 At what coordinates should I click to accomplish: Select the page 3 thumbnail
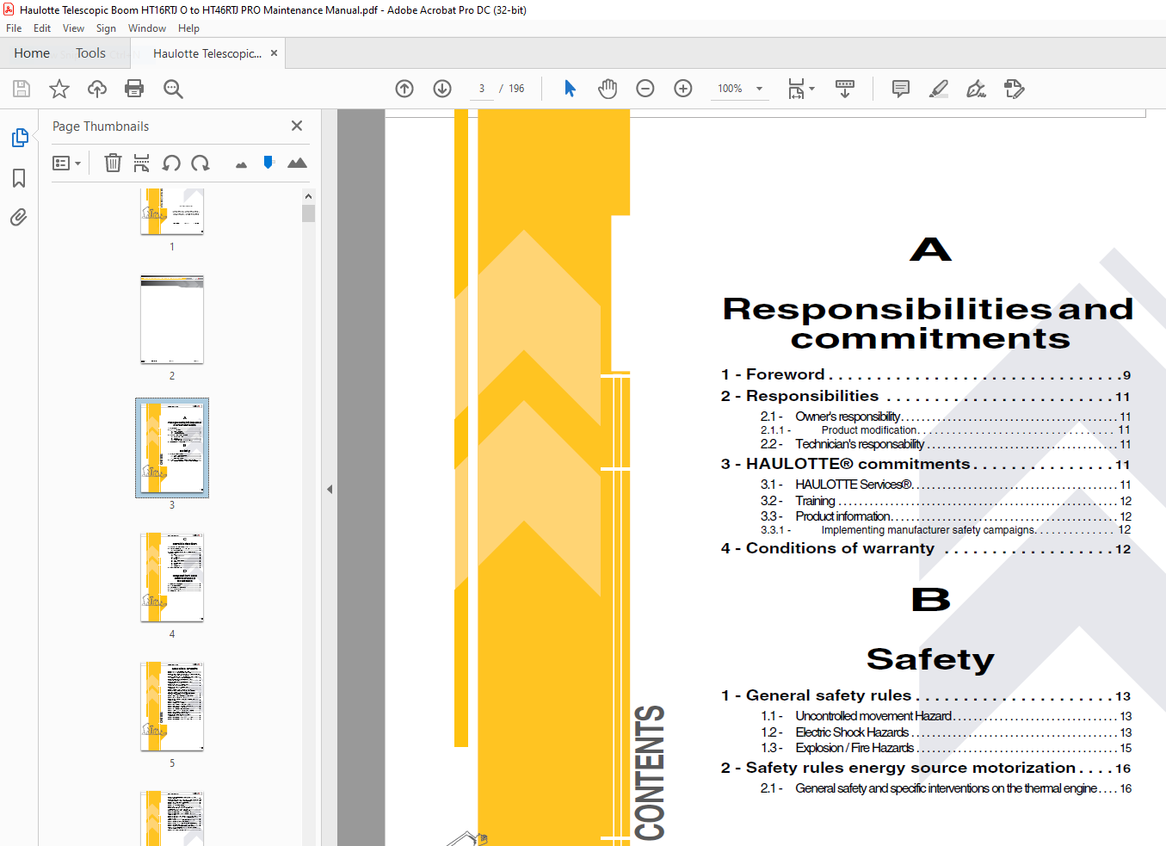click(172, 448)
